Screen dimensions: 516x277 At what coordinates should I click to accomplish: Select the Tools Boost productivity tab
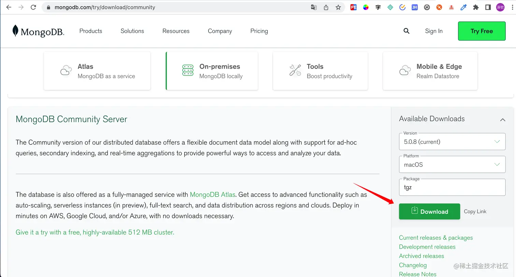(x=320, y=71)
